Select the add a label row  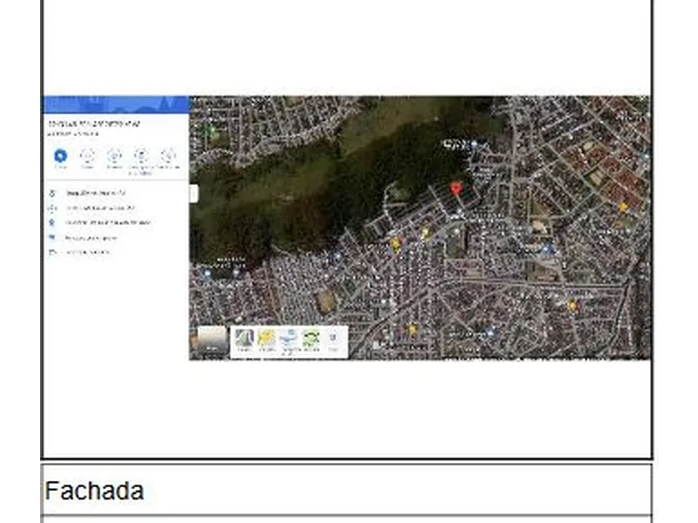coord(87,253)
